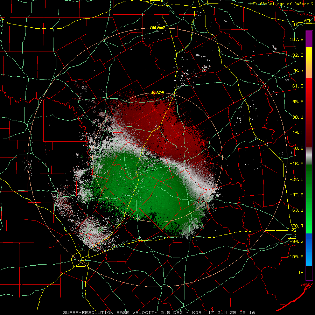
Task: Pick the purple segment of the color bar
Action: pyautogui.click(x=309, y=39)
